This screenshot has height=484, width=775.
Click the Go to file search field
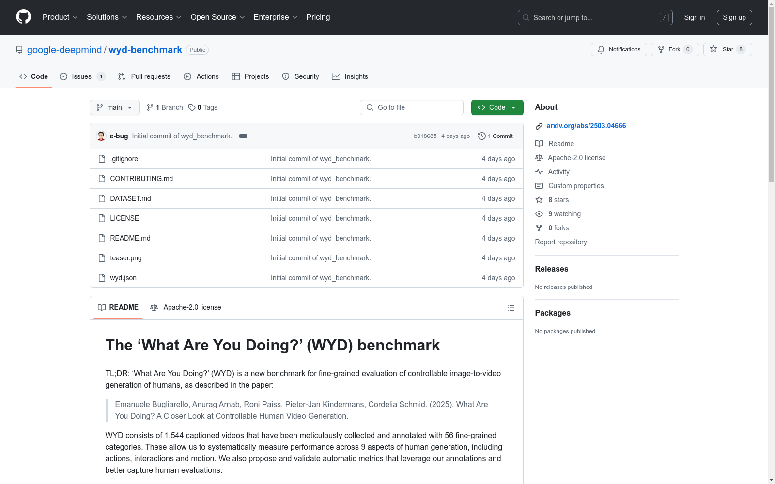(x=412, y=107)
